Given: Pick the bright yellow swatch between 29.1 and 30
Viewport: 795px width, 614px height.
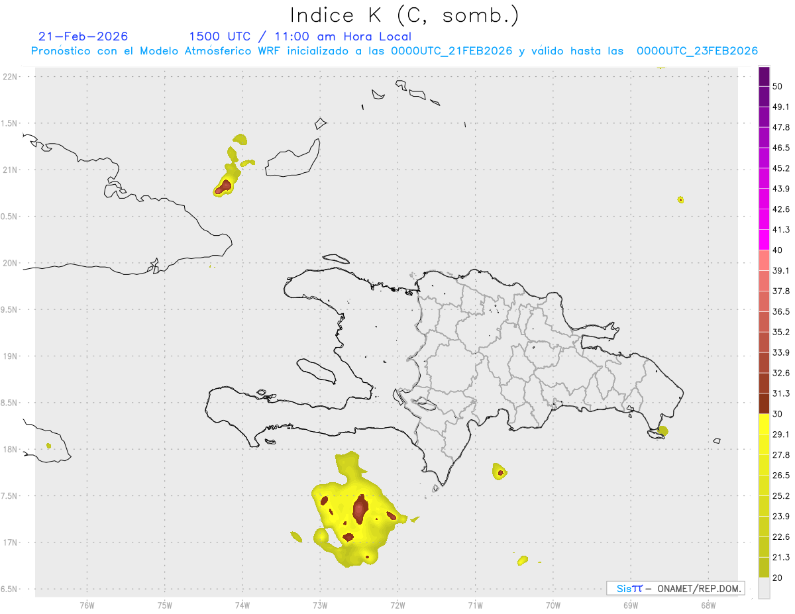Looking at the screenshot, I should [x=764, y=424].
